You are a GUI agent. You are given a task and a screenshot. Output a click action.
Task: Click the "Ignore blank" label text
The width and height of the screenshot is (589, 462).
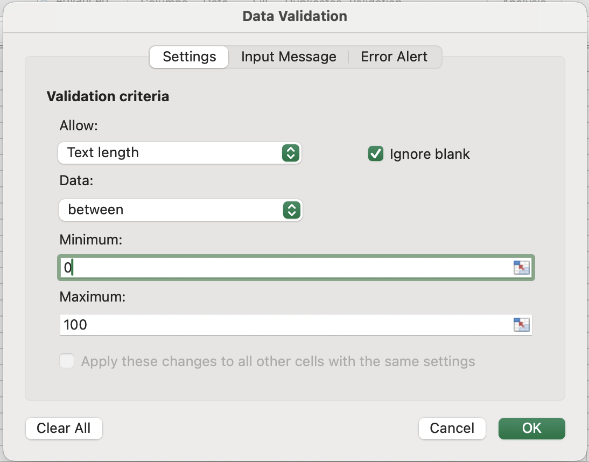(x=430, y=155)
